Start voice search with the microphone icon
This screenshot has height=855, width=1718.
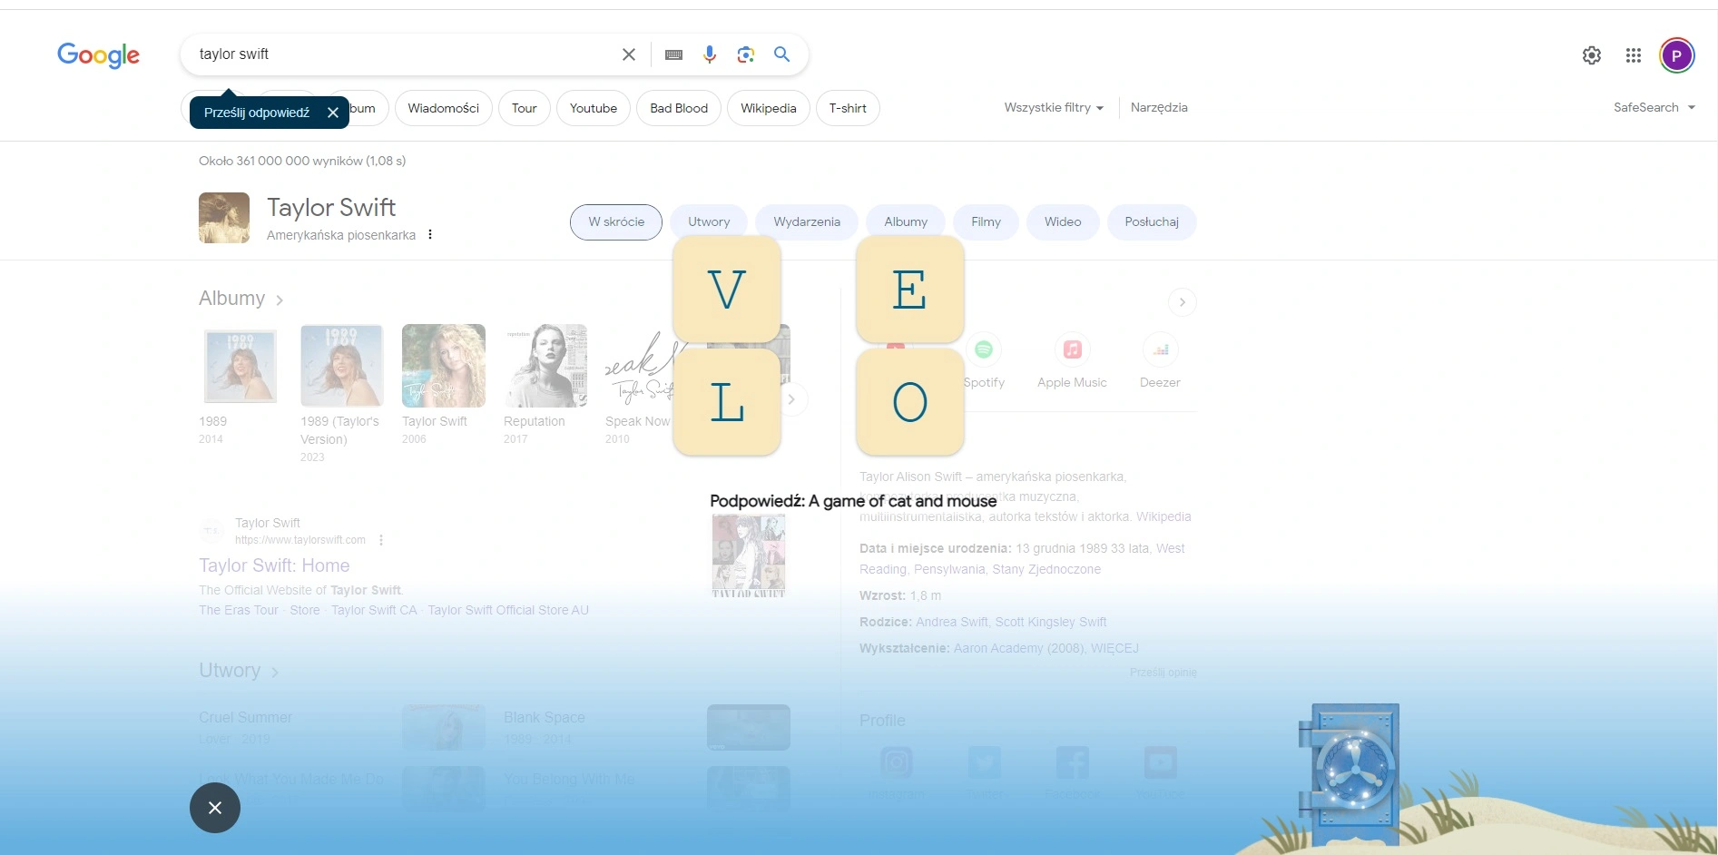[710, 54]
